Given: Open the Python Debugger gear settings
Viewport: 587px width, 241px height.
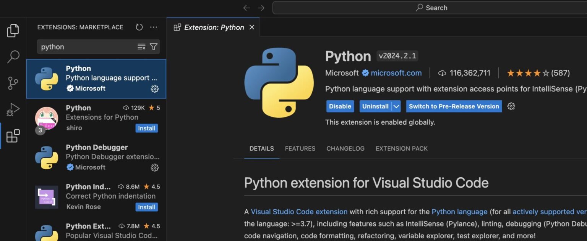Looking at the screenshot, I should pyautogui.click(x=154, y=167).
